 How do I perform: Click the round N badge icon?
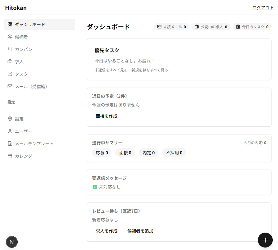point(12,242)
